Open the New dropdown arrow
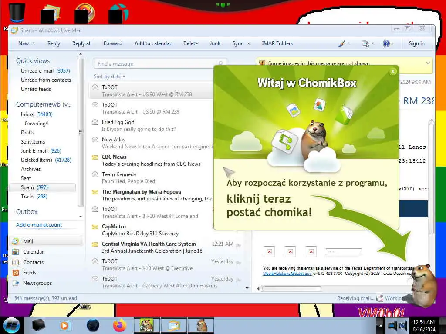This screenshot has height=334, width=446. coord(34,43)
